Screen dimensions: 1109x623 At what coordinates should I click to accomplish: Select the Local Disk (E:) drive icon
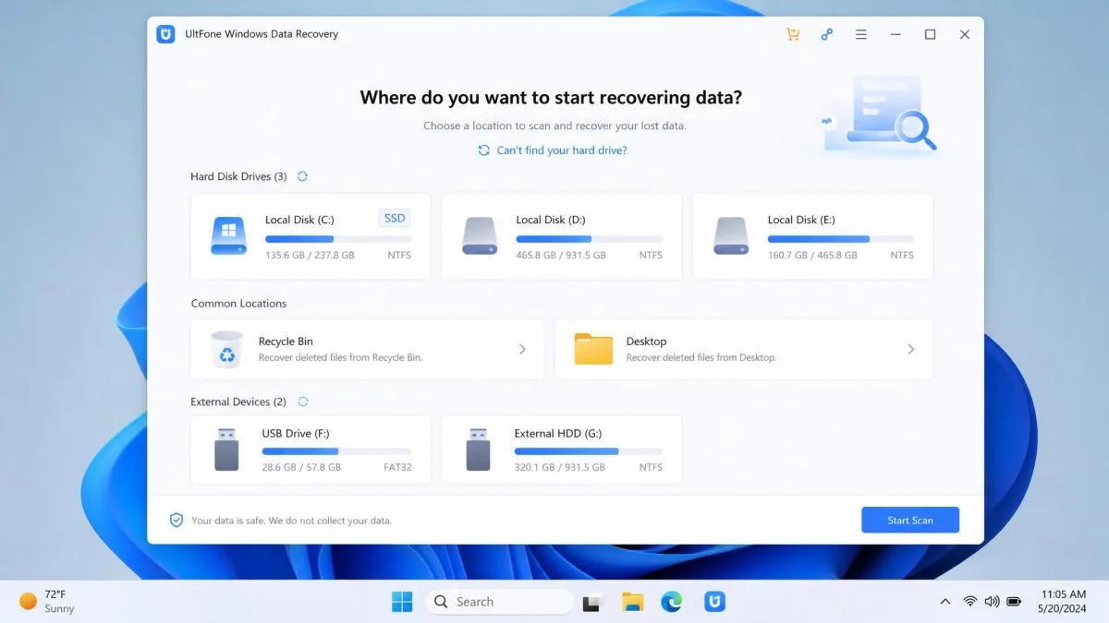731,236
